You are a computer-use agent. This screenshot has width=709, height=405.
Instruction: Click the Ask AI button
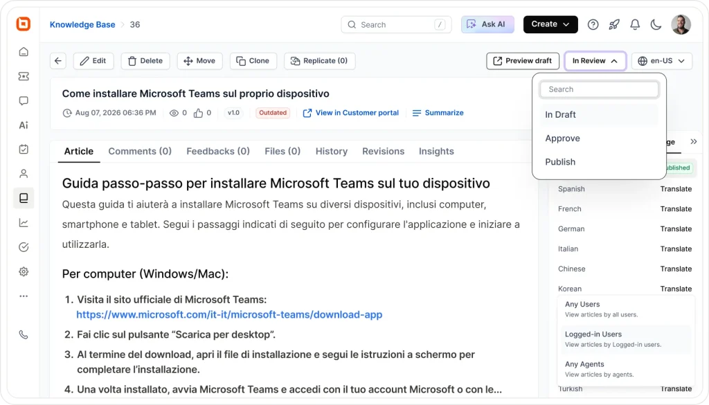pyautogui.click(x=487, y=24)
